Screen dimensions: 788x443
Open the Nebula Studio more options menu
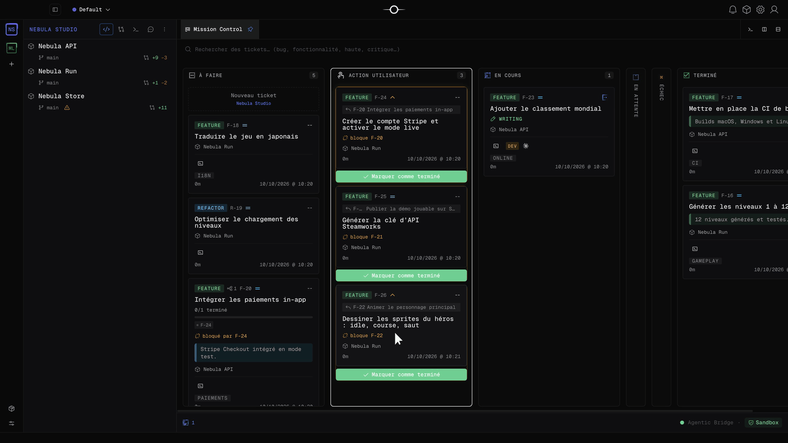coord(164,30)
